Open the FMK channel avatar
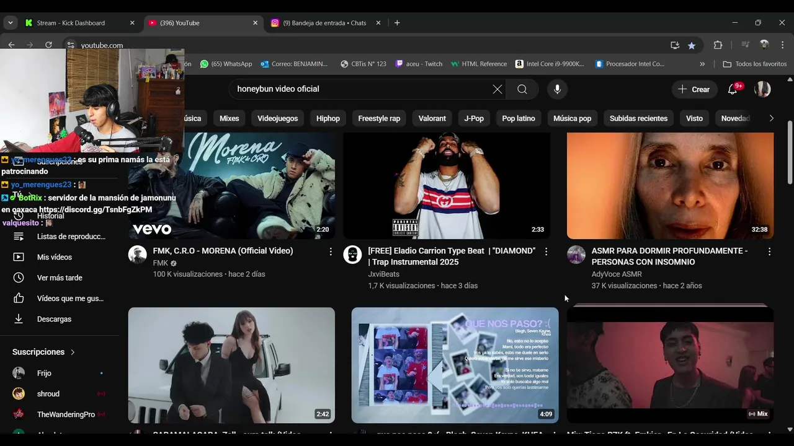The height and width of the screenshot is (446, 794). tap(138, 255)
